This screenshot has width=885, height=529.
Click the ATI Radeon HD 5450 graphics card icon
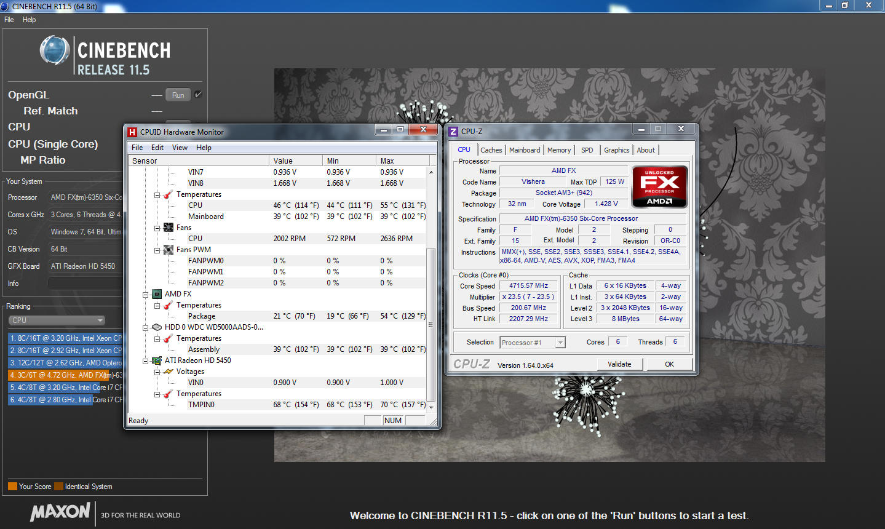[157, 360]
